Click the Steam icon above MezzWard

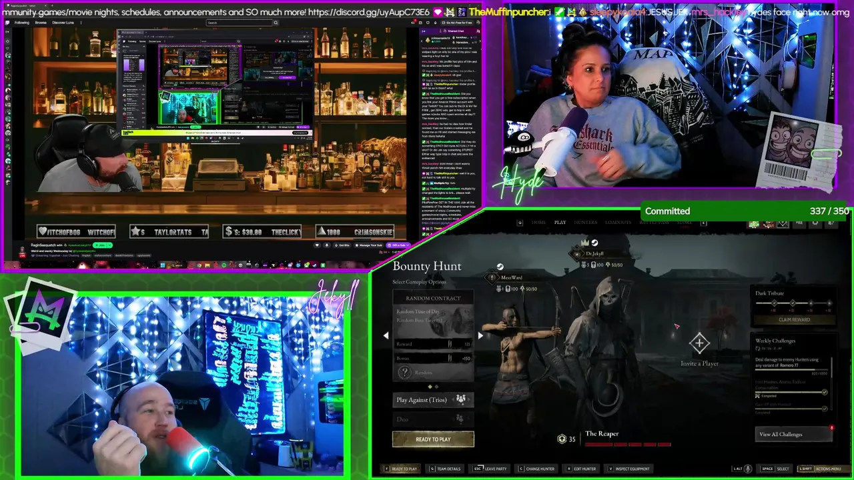click(500, 267)
